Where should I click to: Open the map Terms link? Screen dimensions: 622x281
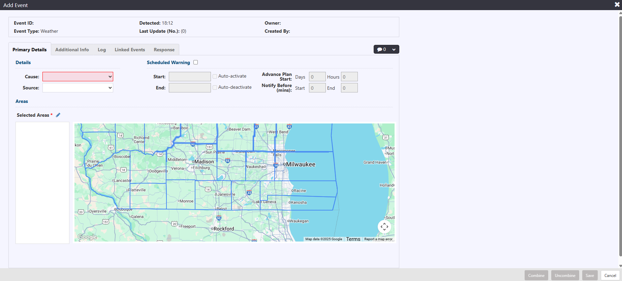[x=353, y=239]
